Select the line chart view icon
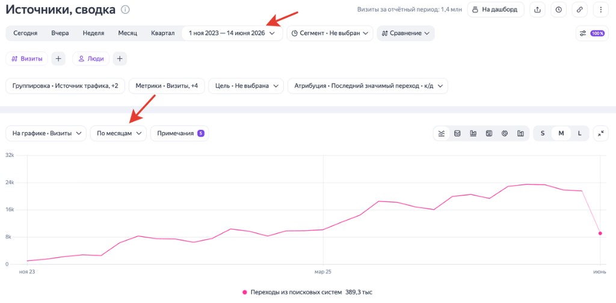Screen dimensions: 616x303 tap(442, 133)
